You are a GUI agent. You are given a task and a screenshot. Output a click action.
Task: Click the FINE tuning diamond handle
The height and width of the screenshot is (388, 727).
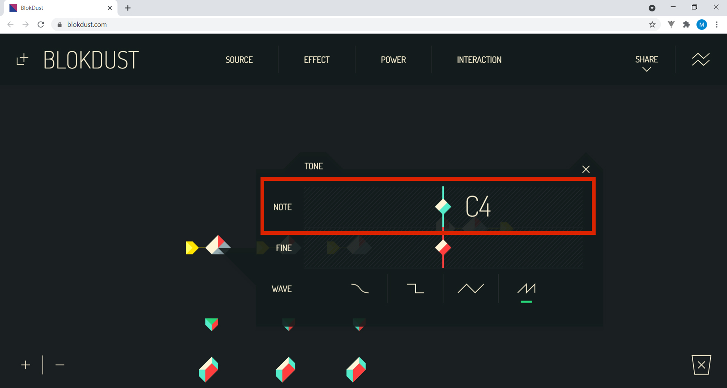tap(443, 248)
